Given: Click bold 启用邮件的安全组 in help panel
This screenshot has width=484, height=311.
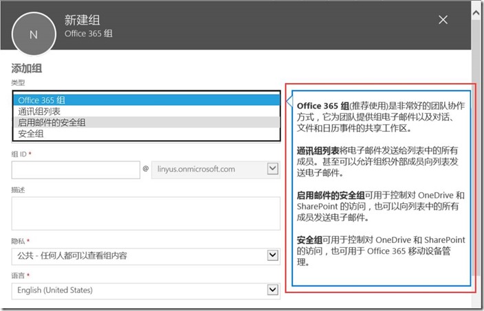Looking at the screenshot, I should [331, 196].
